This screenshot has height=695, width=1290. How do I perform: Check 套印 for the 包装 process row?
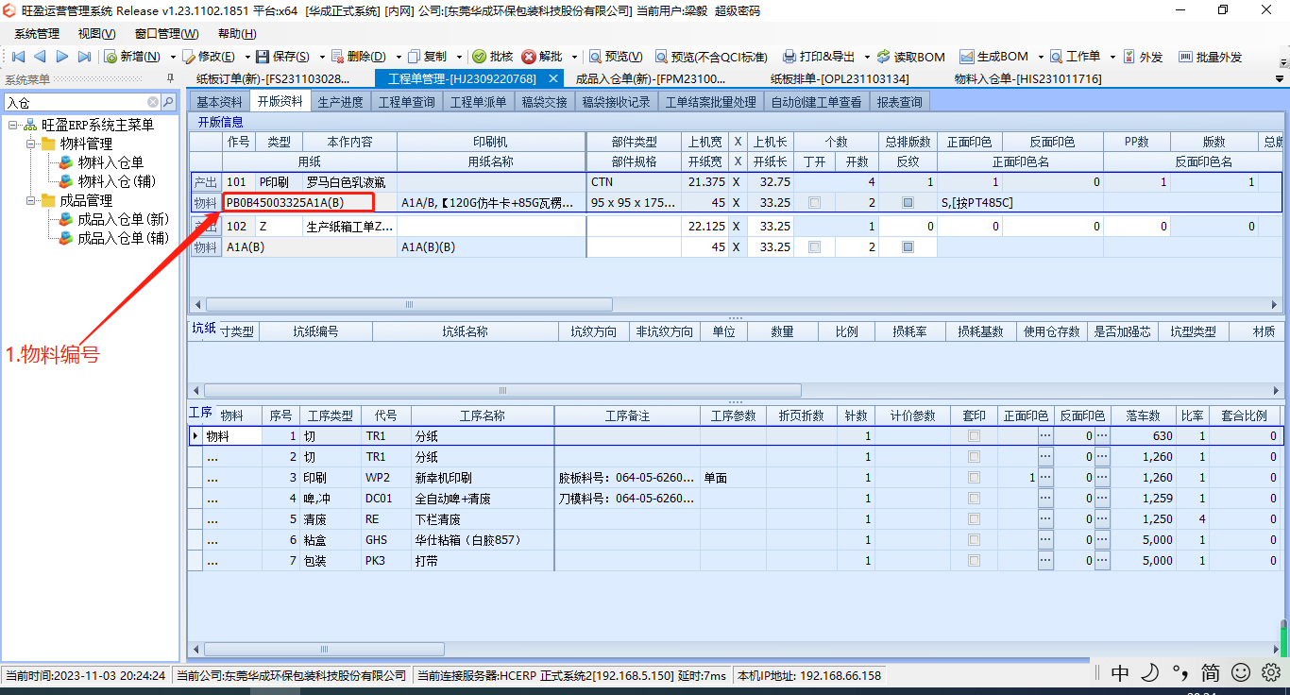click(974, 561)
